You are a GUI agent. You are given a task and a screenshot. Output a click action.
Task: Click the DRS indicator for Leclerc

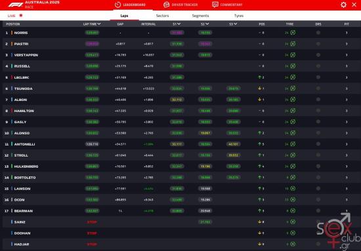click(318, 77)
